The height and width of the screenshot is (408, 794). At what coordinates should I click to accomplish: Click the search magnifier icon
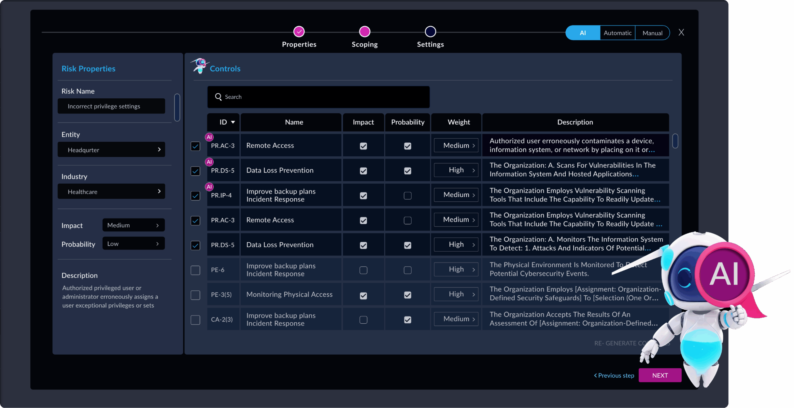coord(218,97)
